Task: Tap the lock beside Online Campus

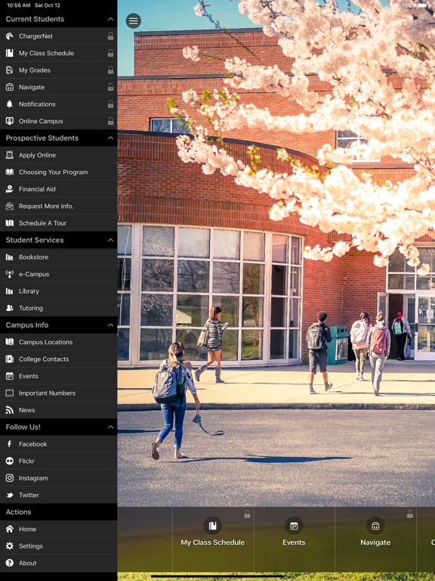Action: click(x=110, y=121)
